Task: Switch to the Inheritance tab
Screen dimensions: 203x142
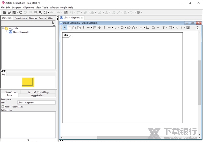Action: click(21, 18)
